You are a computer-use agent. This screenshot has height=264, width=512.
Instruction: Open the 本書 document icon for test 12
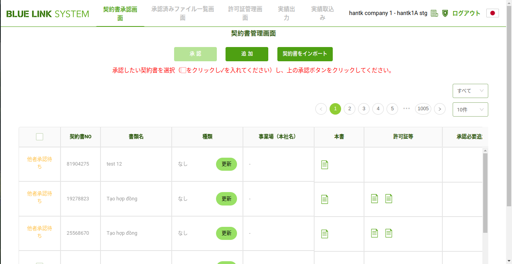click(324, 165)
